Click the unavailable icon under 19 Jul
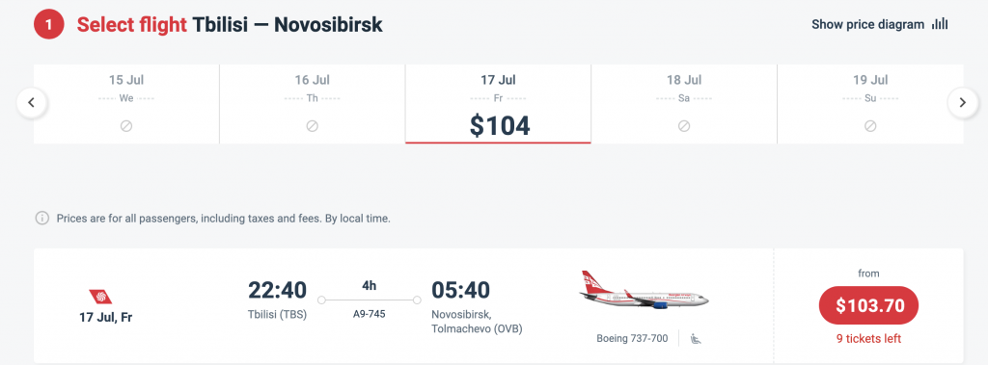 (x=870, y=126)
